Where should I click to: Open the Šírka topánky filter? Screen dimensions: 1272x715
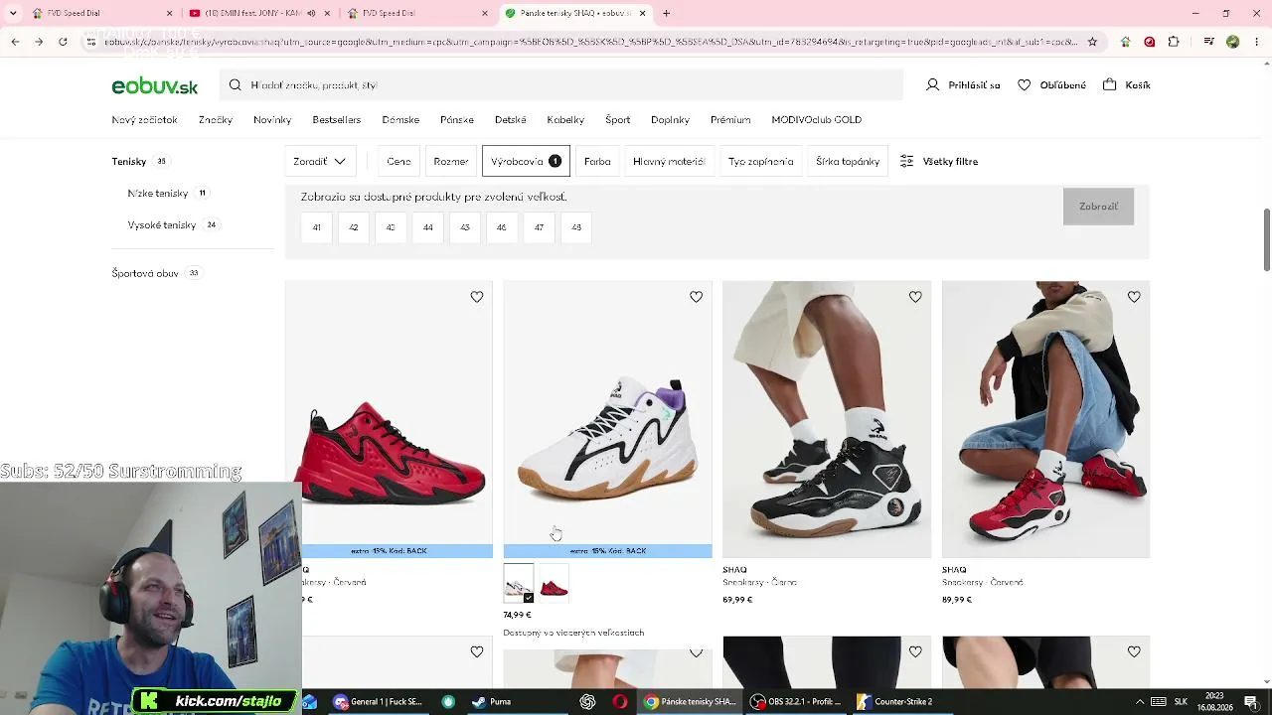(848, 161)
